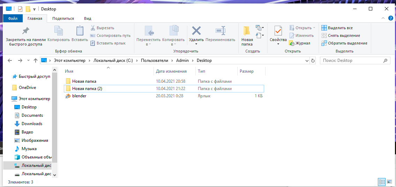Click the Pin to Quick Access pushpin icon

click(25, 31)
